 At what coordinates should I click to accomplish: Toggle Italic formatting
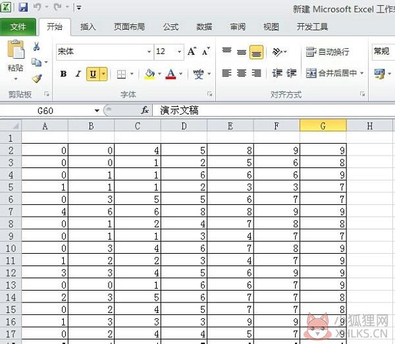click(78, 74)
